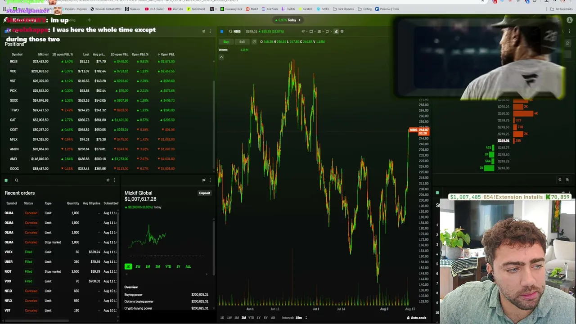Click the Sell button on chart
This screenshot has height=324, width=576.
click(242, 42)
